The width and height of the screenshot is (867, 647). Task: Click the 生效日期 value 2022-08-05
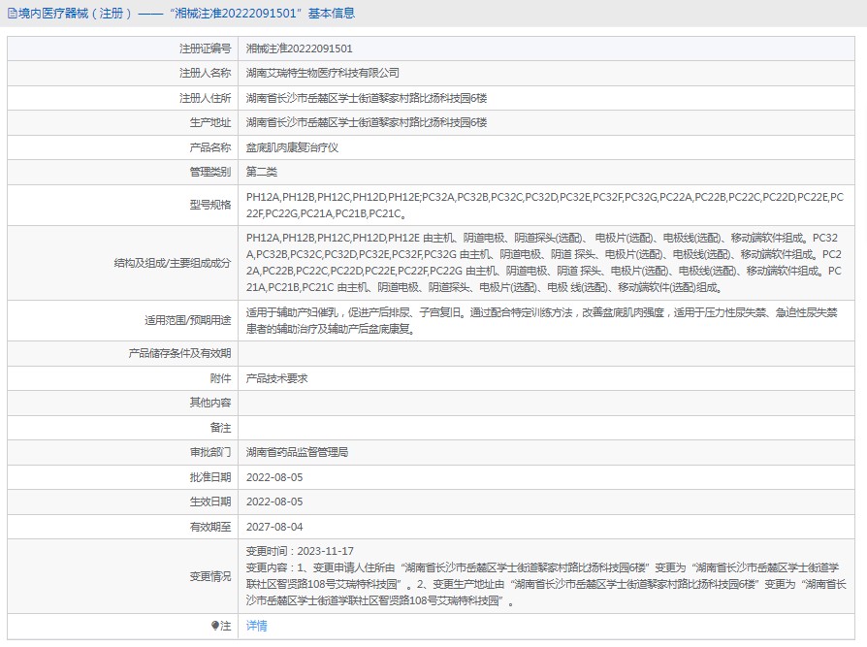coord(274,501)
